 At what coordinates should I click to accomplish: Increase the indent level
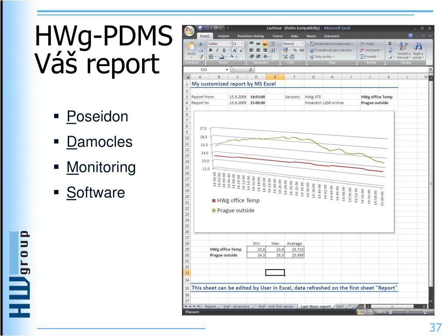[258, 56]
